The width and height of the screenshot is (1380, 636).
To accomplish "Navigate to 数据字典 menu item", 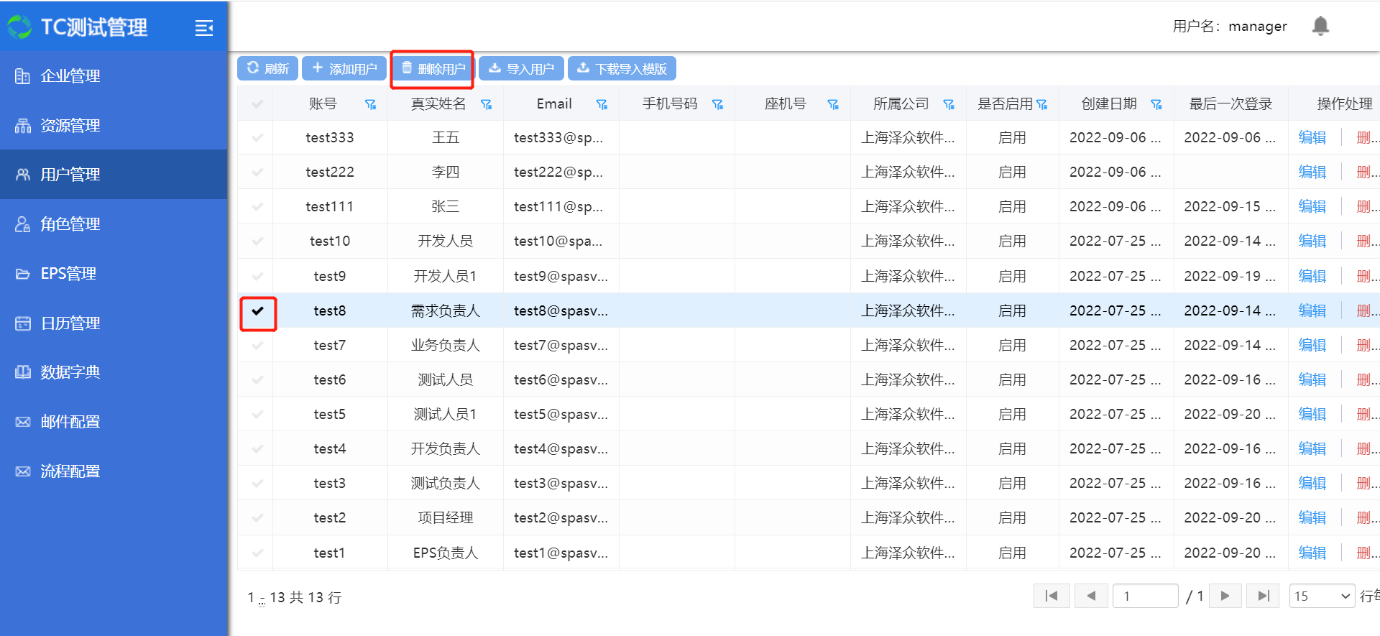I will point(70,372).
